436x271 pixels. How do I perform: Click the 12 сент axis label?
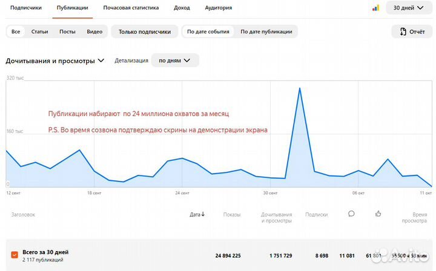tap(13, 193)
